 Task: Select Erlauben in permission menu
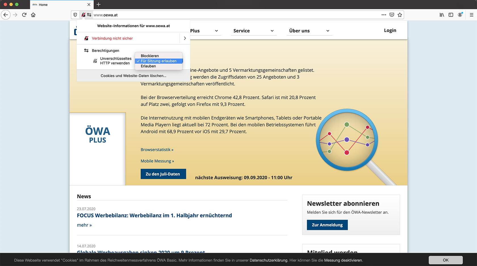click(x=158, y=66)
